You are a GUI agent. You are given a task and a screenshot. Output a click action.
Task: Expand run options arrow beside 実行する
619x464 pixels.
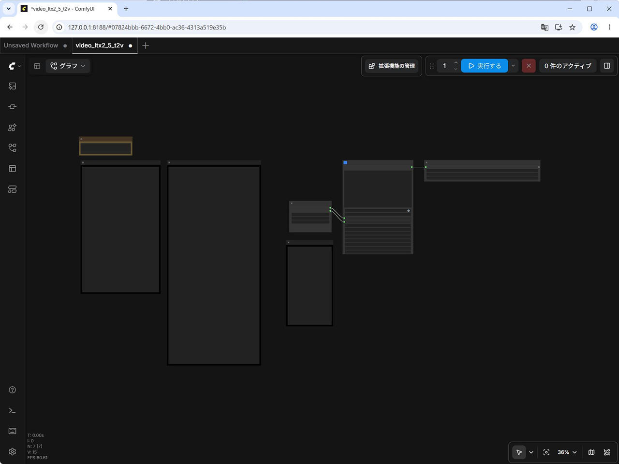point(513,66)
